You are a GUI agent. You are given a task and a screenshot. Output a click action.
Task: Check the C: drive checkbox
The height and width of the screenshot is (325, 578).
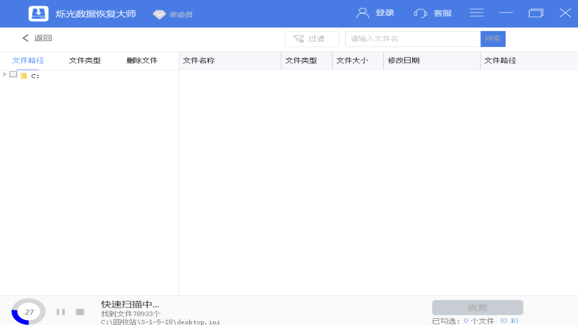13,74
